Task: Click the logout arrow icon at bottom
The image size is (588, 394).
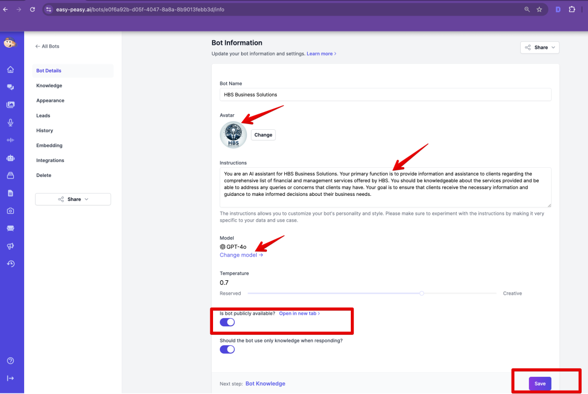Action: (x=10, y=378)
